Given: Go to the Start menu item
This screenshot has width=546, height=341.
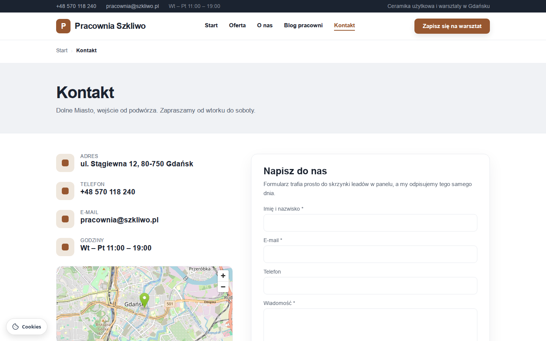Looking at the screenshot, I should (x=211, y=25).
